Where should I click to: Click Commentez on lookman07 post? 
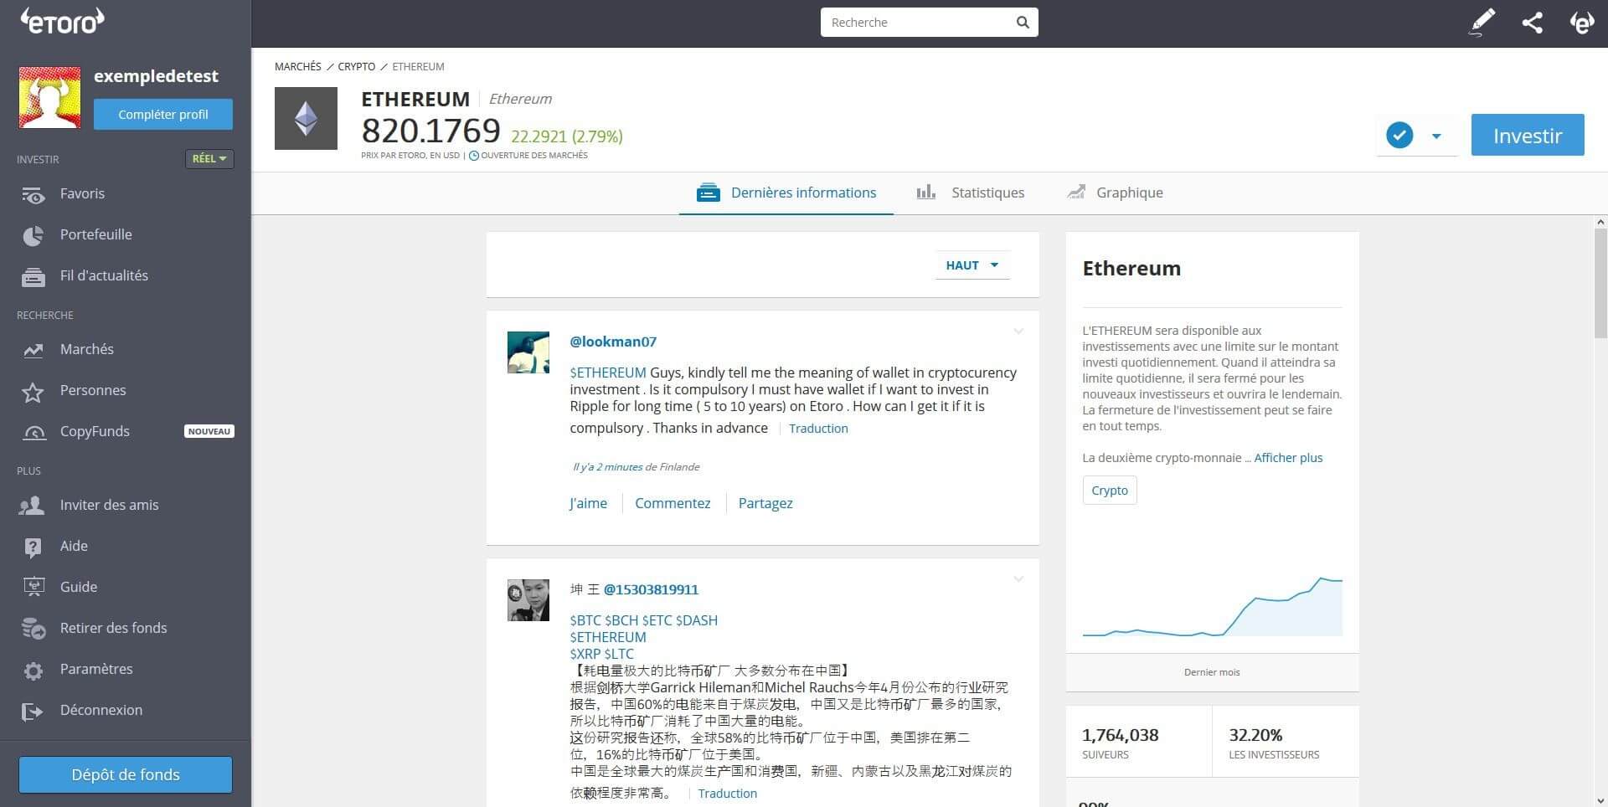click(673, 503)
